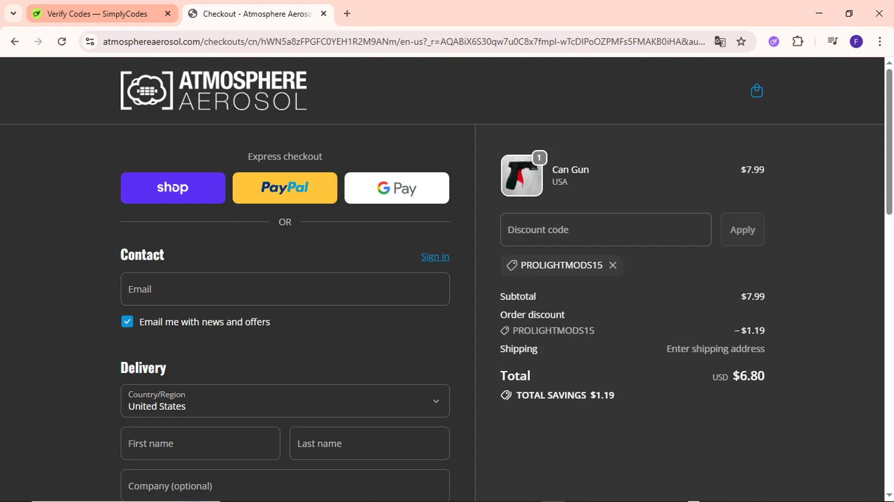The width and height of the screenshot is (894, 502).
Task: Click the scrollbar down arrow
Action: (889, 495)
